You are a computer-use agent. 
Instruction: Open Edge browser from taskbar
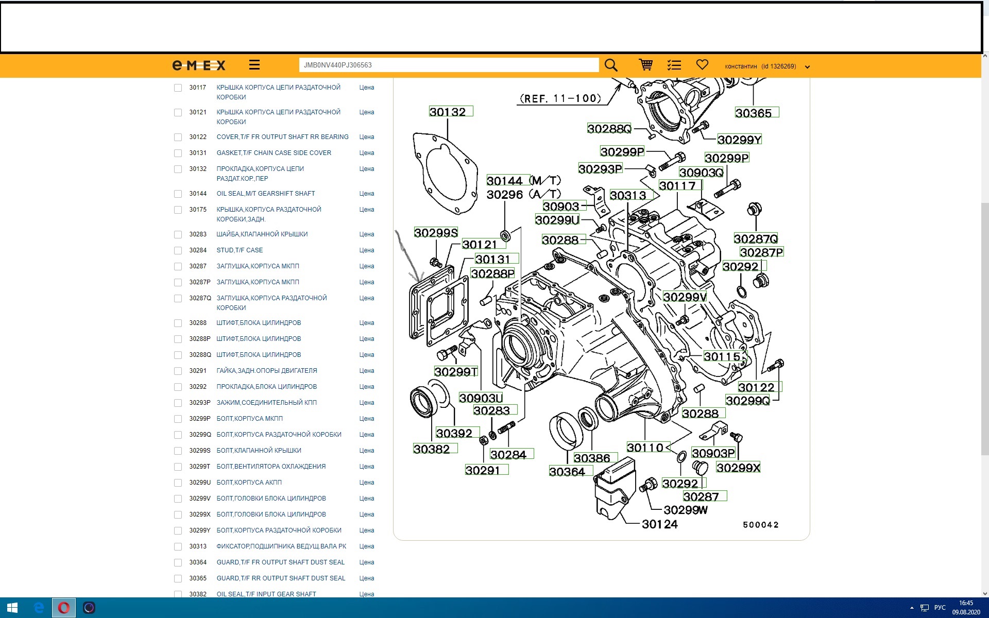[x=39, y=608]
